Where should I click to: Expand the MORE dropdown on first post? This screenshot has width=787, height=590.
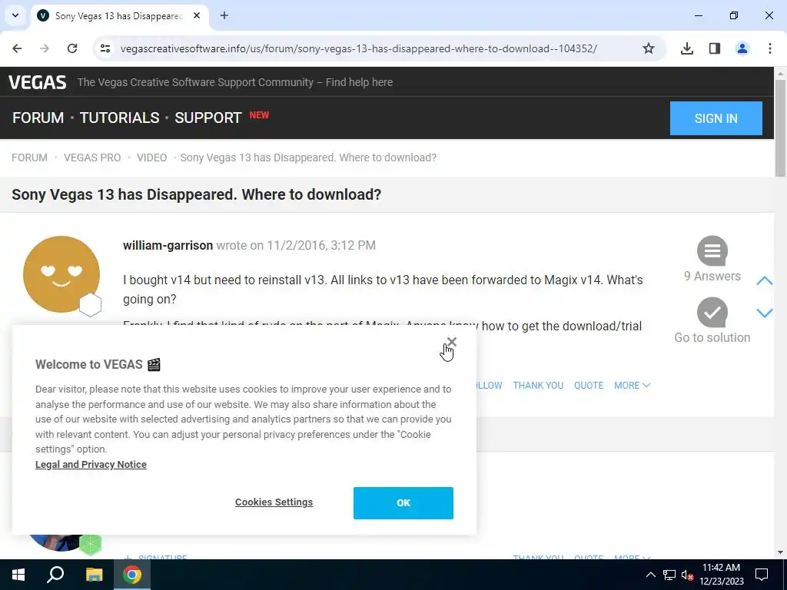tap(632, 386)
